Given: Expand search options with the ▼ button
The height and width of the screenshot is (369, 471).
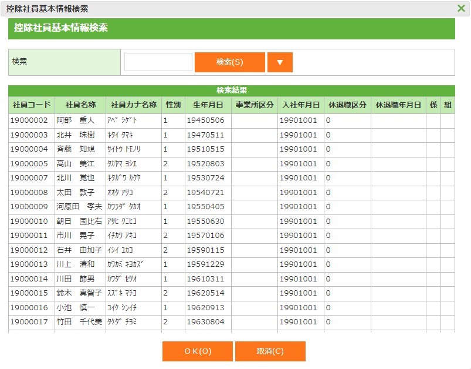Looking at the screenshot, I should pyautogui.click(x=280, y=62).
